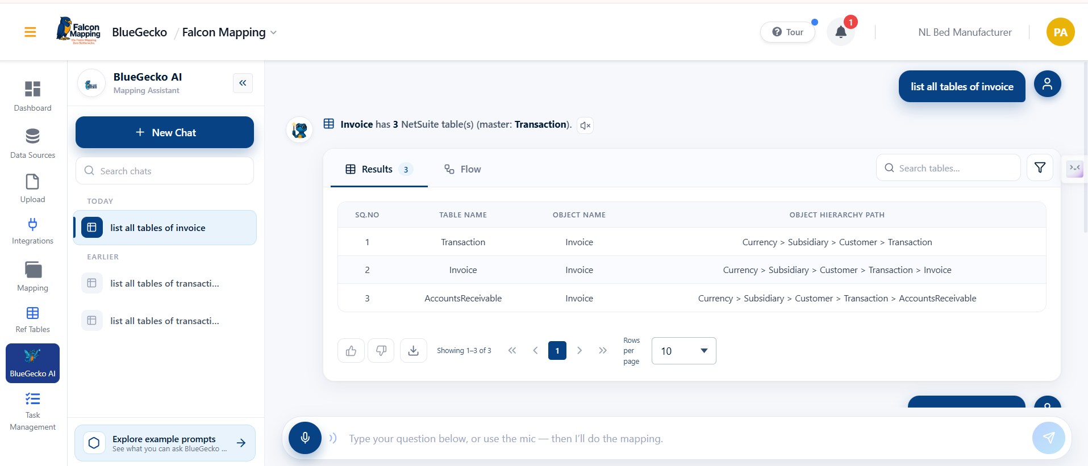Image resolution: width=1088 pixels, height=466 pixels.
Task: Open the notifications bell
Action: point(841,32)
